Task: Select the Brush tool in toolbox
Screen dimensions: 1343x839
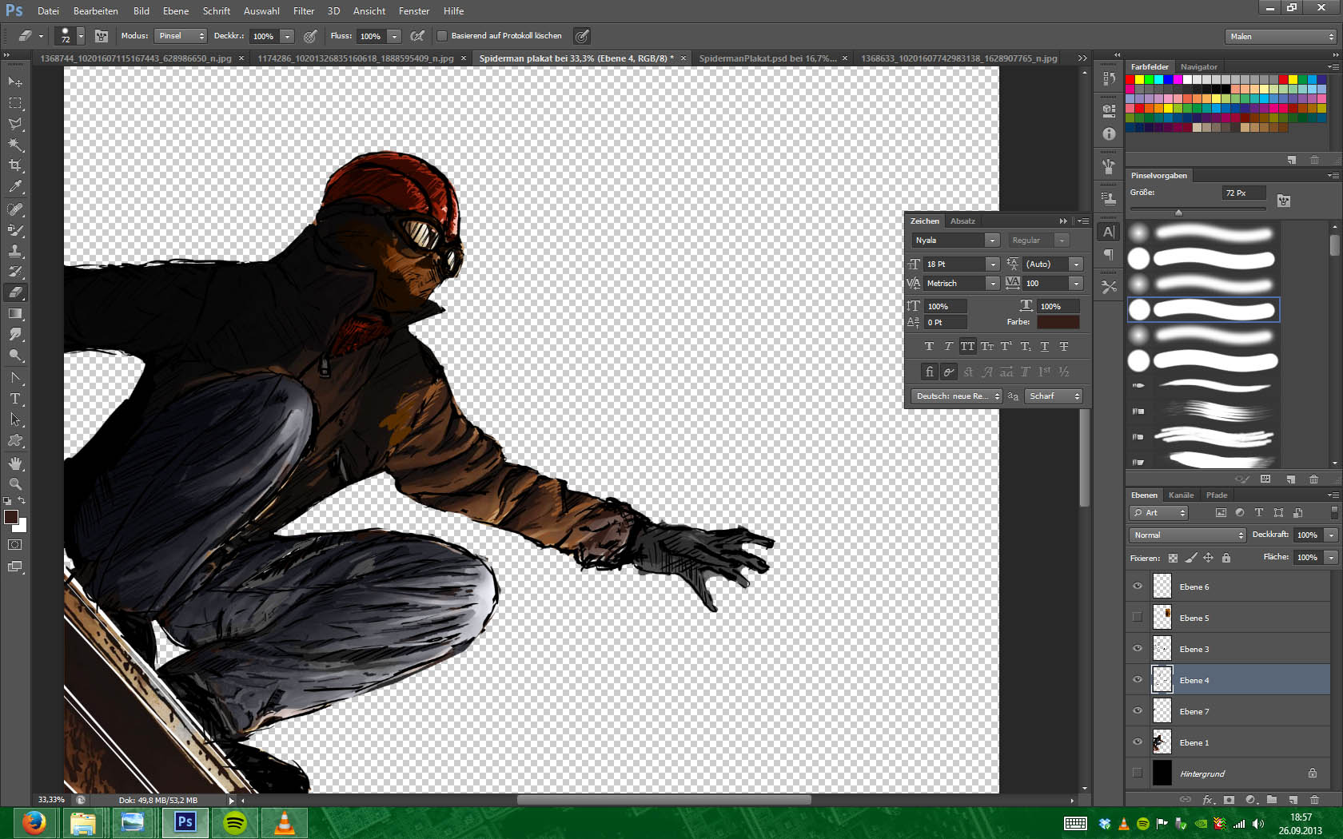Action: coord(15,230)
